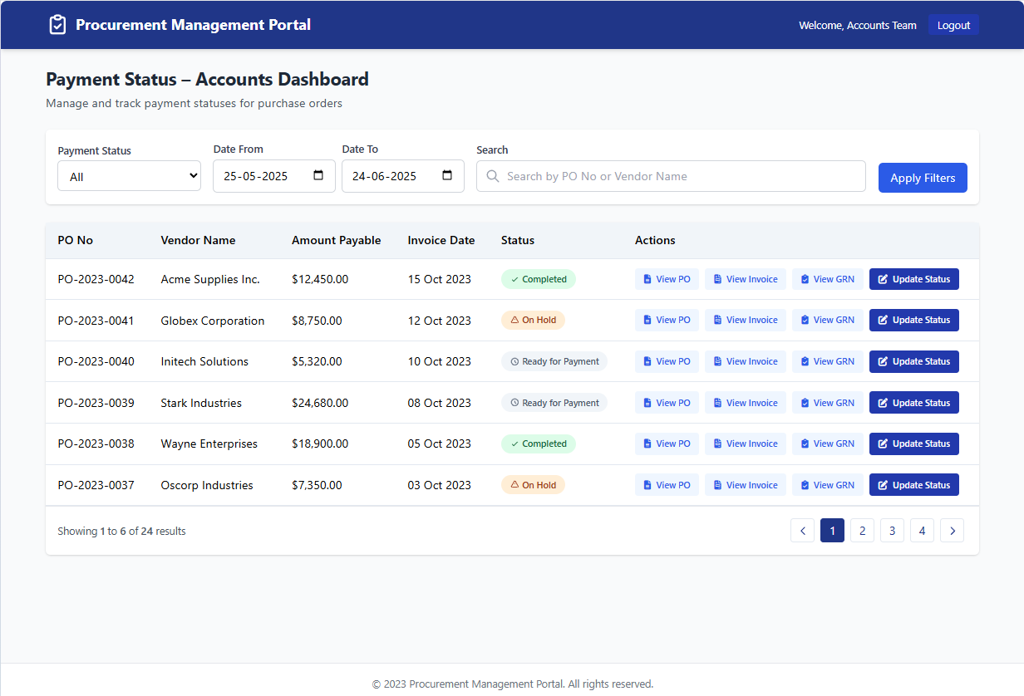
Task: Jump to page 4 of results
Action: point(922,530)
